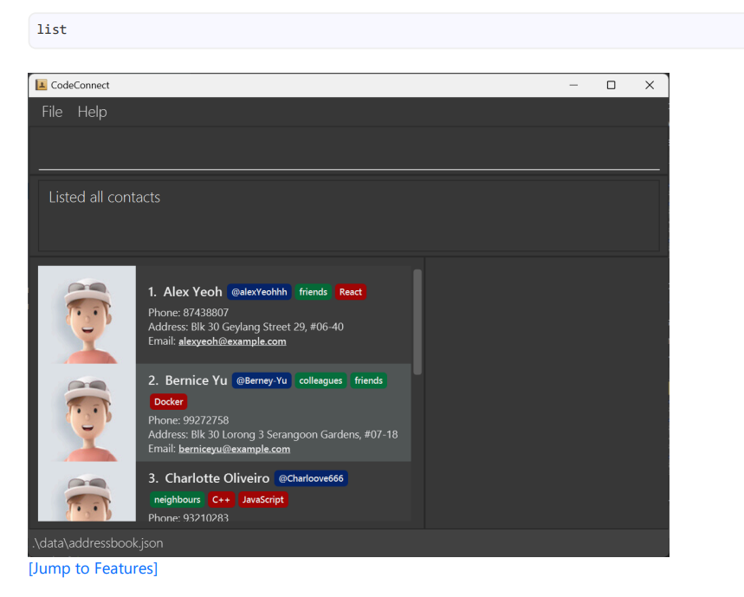Click the 'Listed all contacts' result message
Screen dimensions: 744x597
tap(105, 198)
